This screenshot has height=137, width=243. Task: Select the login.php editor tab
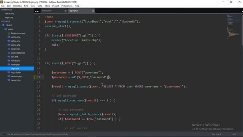coord(82,11)
